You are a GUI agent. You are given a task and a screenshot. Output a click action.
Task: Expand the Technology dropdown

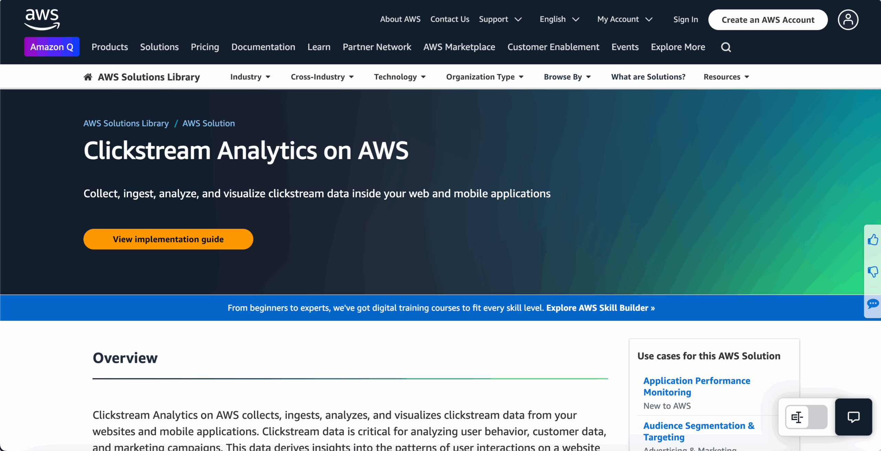[400, 77]
